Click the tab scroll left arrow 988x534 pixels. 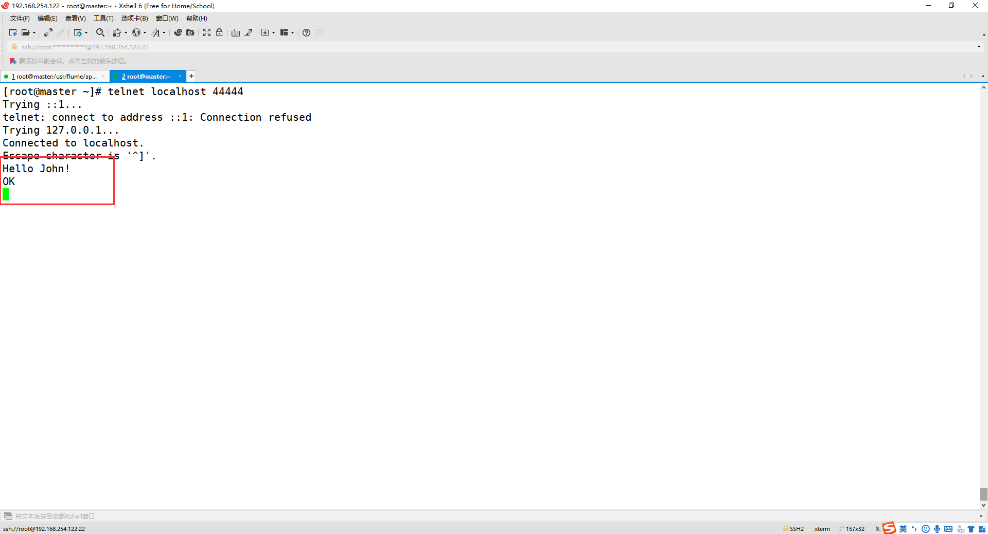tap(964, 76)
